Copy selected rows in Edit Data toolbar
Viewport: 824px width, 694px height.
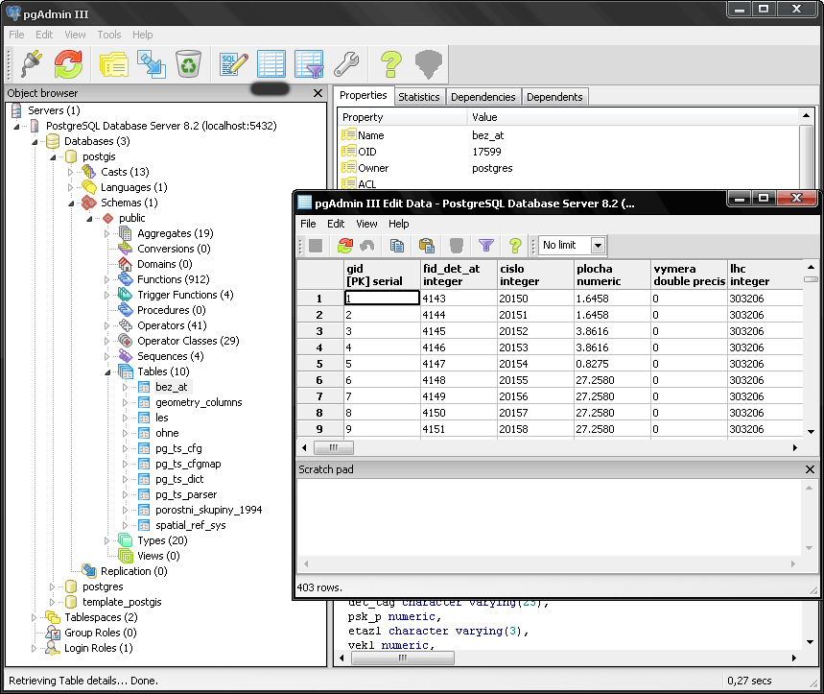point(397,245)
